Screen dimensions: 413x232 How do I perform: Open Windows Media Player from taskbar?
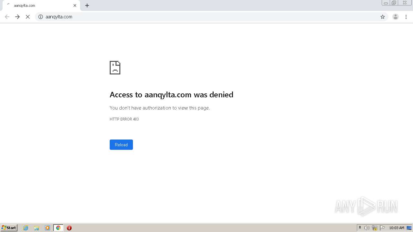pos(47,228)
